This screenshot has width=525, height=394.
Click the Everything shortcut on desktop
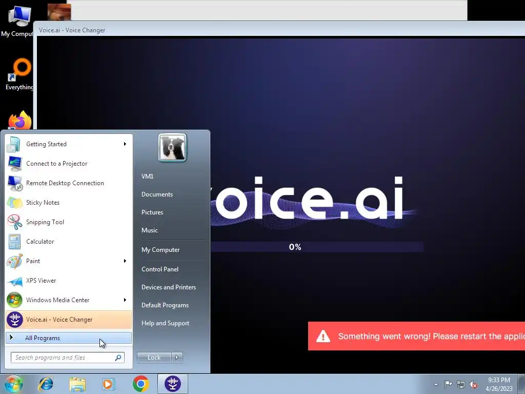19,74
